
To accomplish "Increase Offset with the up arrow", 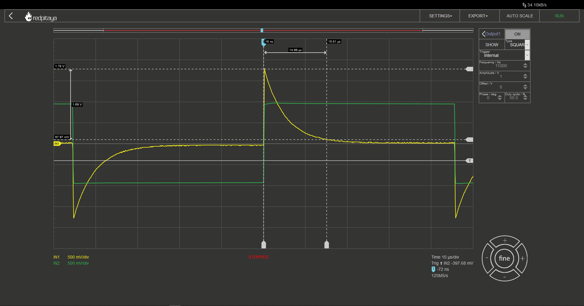I will 525,85.
